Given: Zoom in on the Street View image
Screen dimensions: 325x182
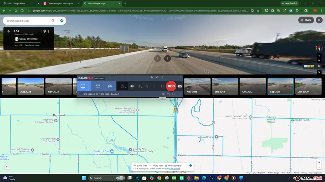Looking at the screenshot, I should tap(319, 56).
